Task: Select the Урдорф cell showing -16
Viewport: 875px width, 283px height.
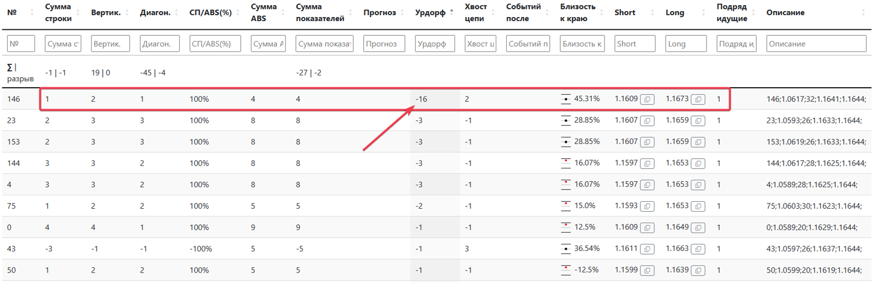Action: pyautogui.click(x=421, y=99)
